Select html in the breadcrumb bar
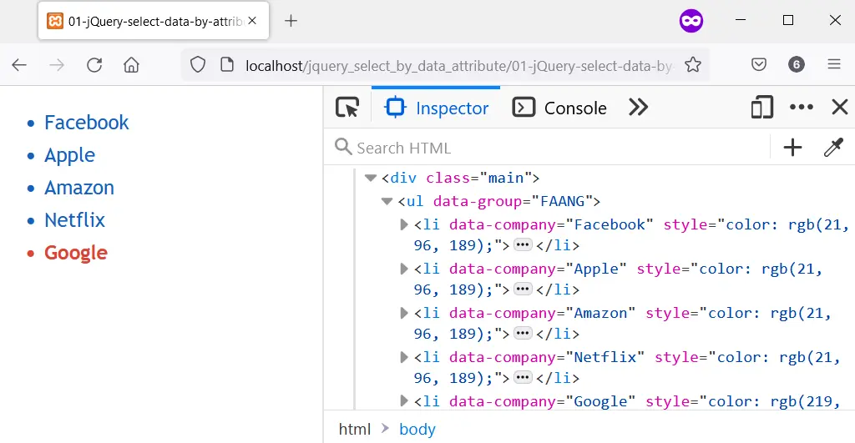 [354, 429]
